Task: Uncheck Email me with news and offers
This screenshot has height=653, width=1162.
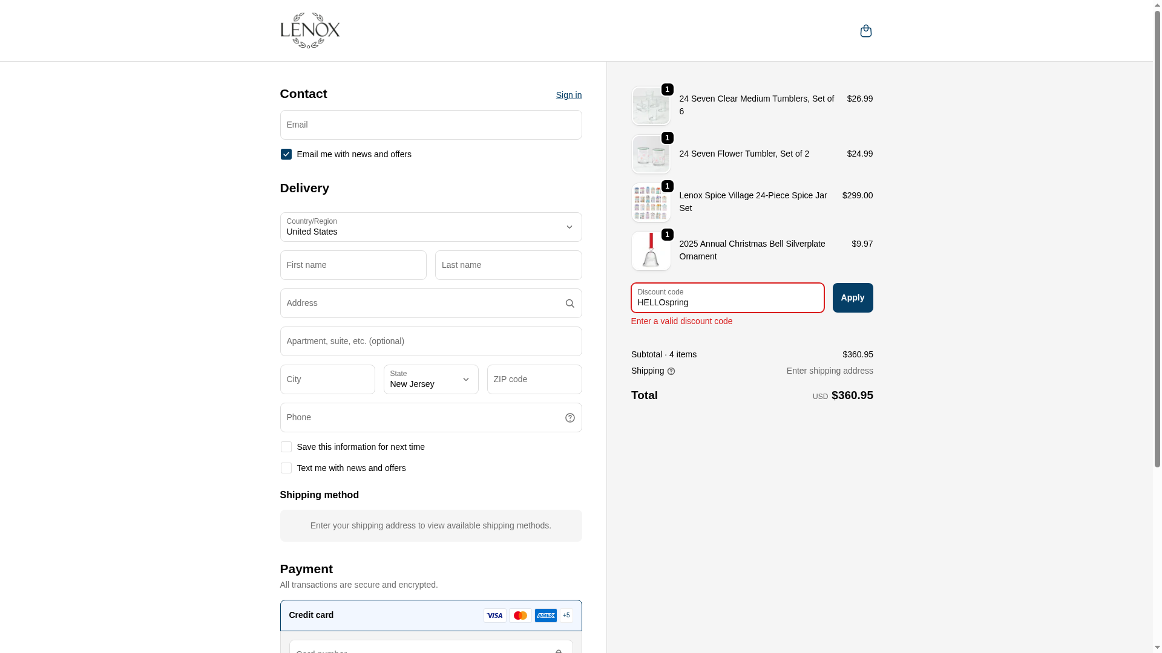Action: coord(286,154)
